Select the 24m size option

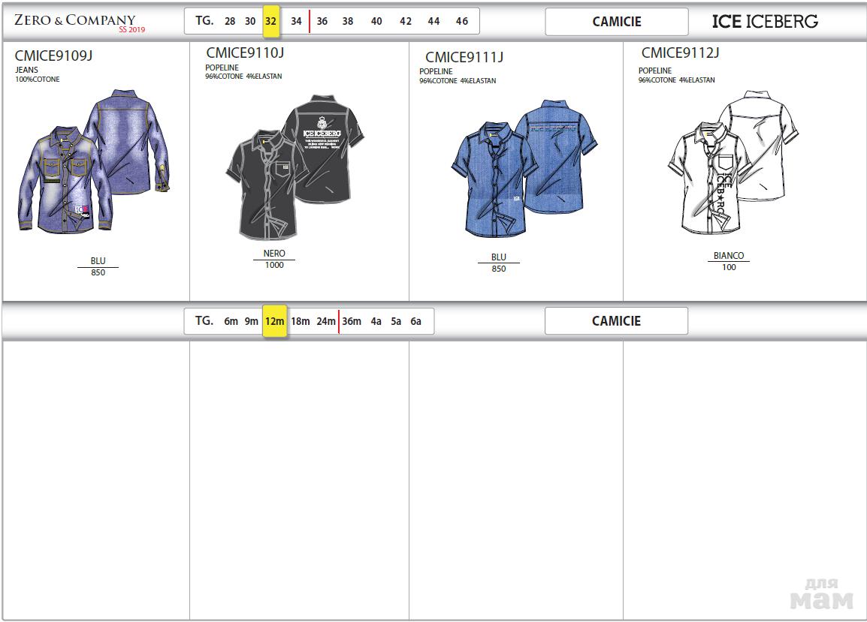coord(325,321)
